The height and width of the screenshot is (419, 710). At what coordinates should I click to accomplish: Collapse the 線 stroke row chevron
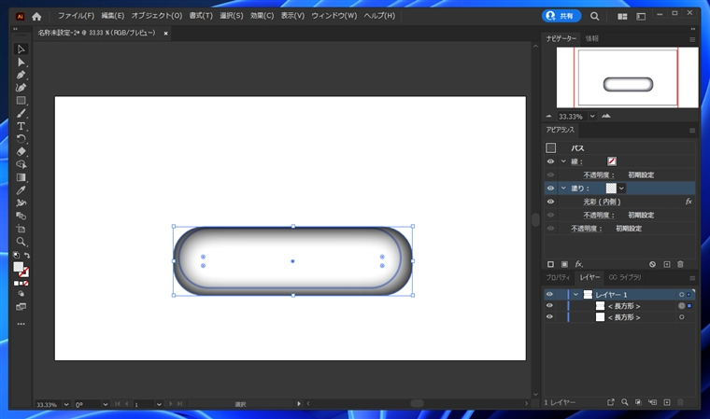tap(563, 161)
